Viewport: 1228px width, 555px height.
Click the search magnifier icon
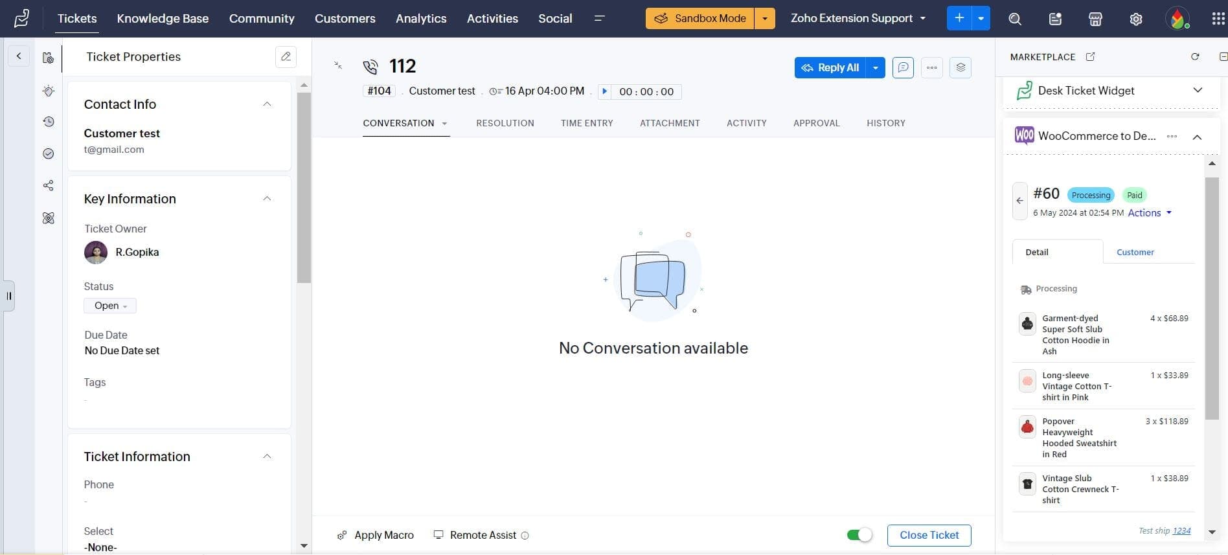(1015, 19)
